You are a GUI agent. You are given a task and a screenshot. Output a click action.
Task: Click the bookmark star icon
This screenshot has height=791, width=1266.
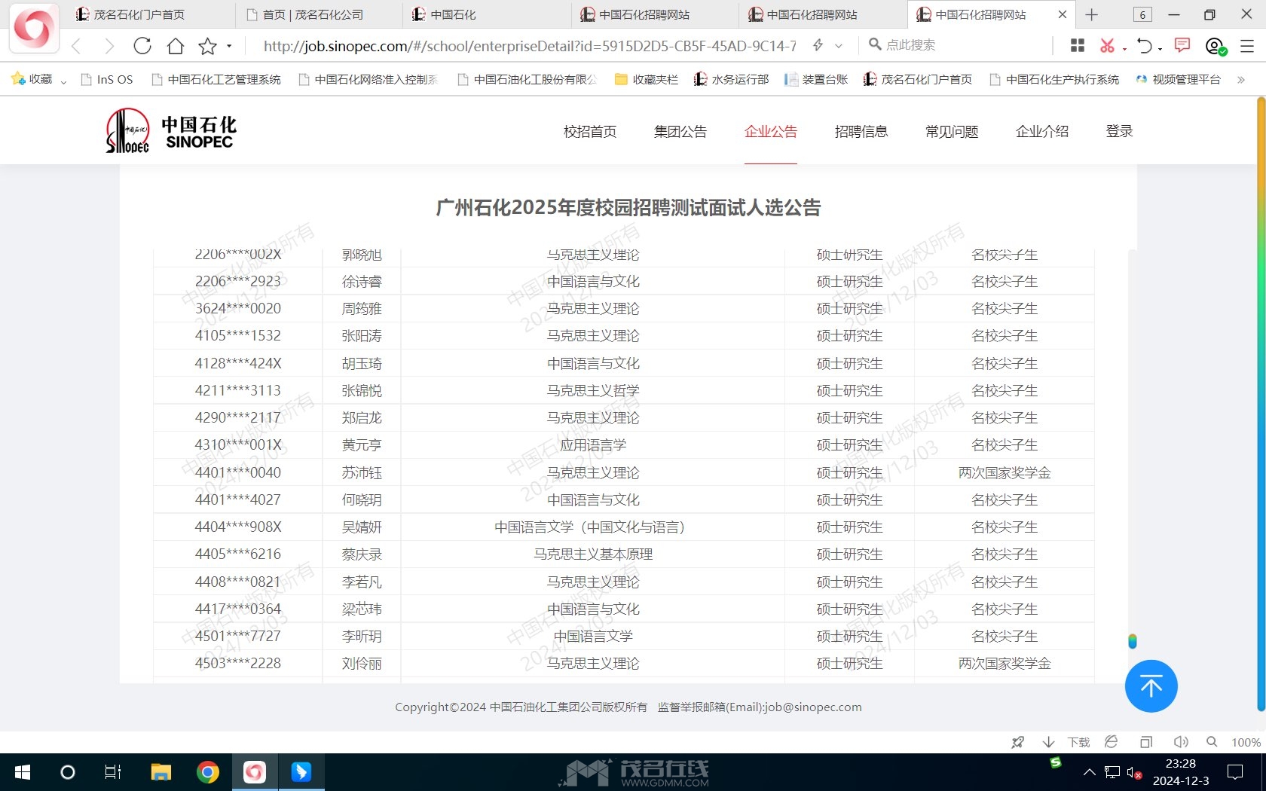coord(207,47)
